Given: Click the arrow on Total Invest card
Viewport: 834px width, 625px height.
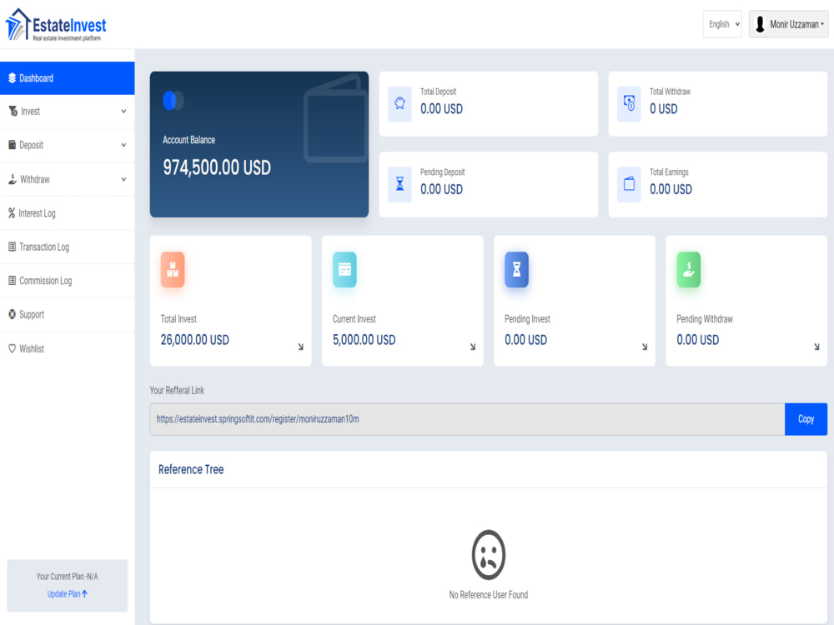Looking at the screenshot, I should 300,347.
